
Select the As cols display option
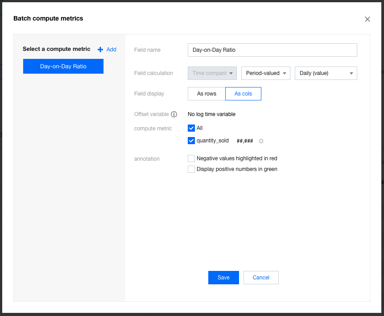pyautogui.click(x=243, y=94)
